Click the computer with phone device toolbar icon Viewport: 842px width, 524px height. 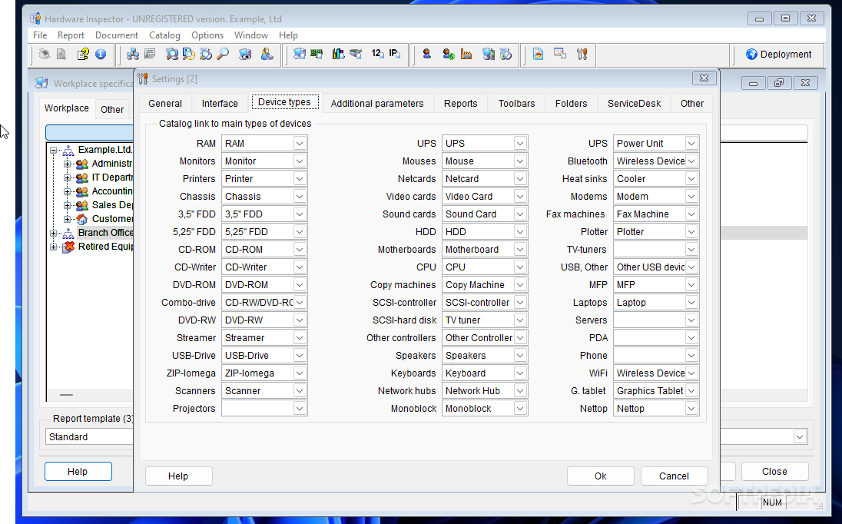pos(488,55)
